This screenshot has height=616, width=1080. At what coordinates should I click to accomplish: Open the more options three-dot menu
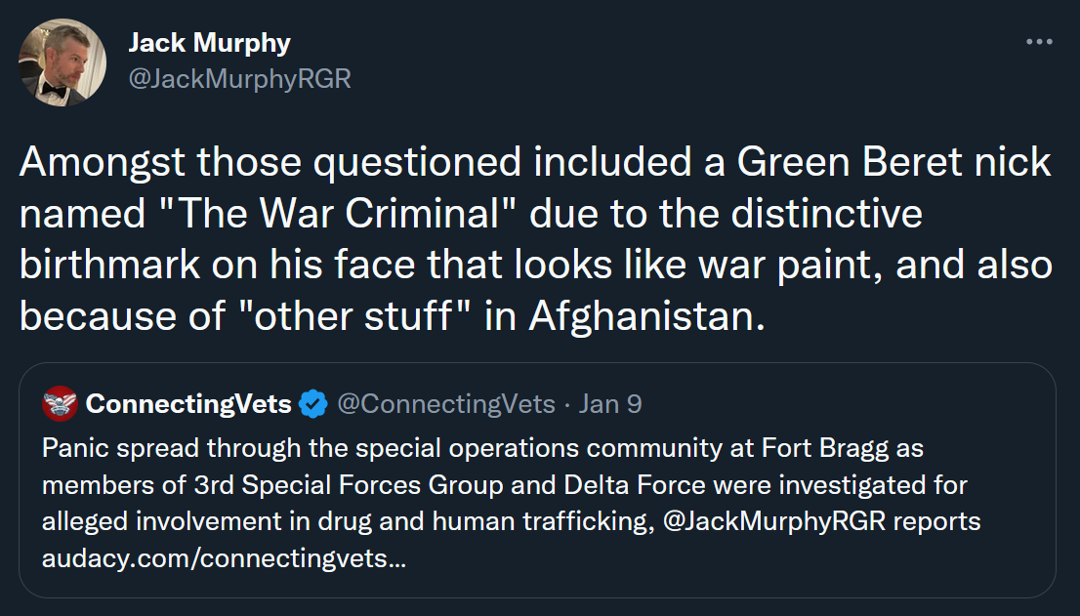[x=1039, y=43]
